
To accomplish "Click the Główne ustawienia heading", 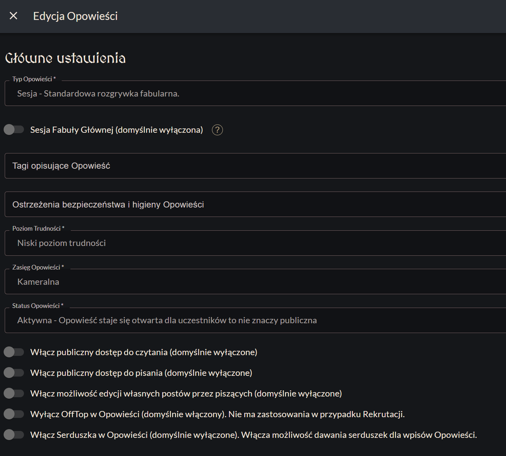I will (65, 58).
